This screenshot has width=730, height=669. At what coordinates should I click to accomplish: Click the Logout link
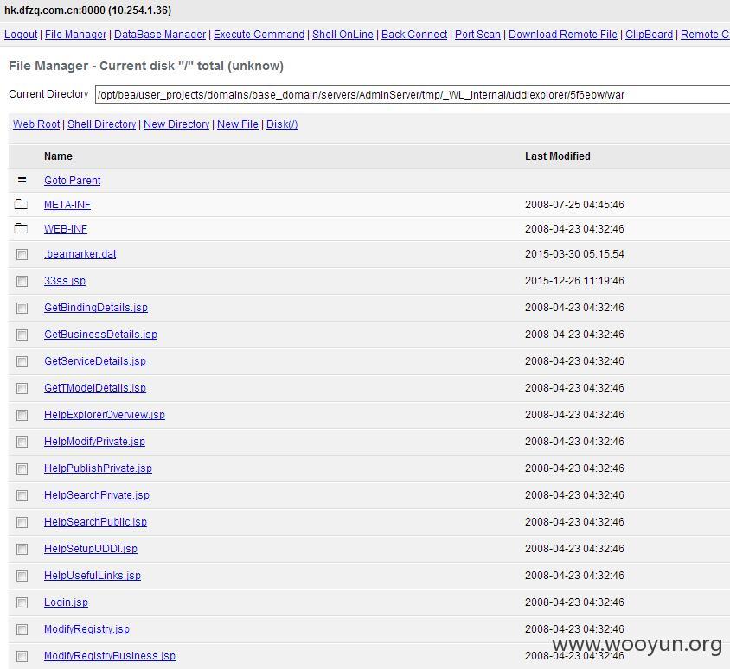[21, 35]
